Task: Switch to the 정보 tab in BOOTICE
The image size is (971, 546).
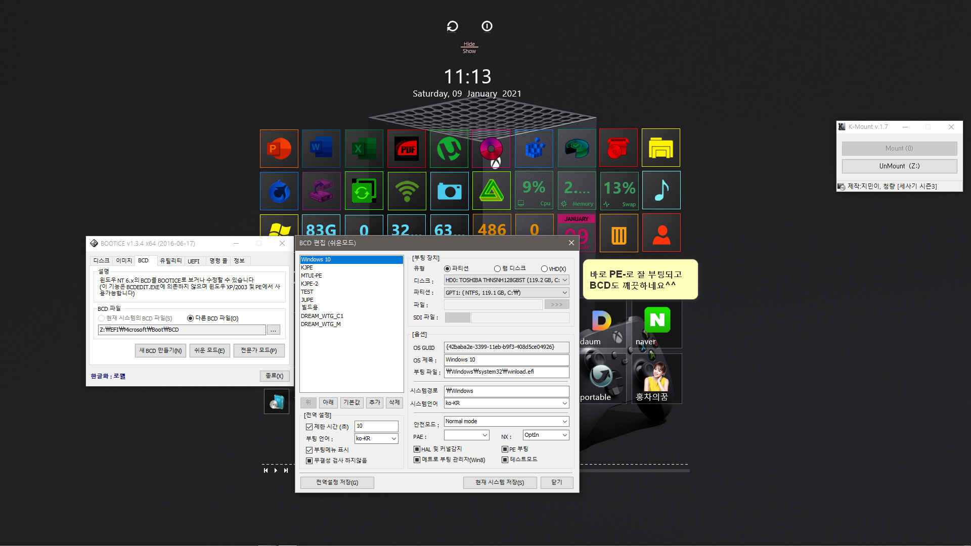Action: click(x=239, y=261)
